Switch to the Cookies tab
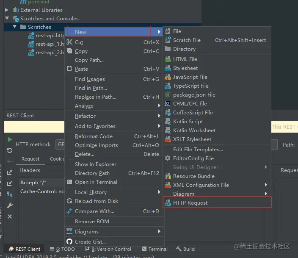298x258 pixels. tap(57, 159)
